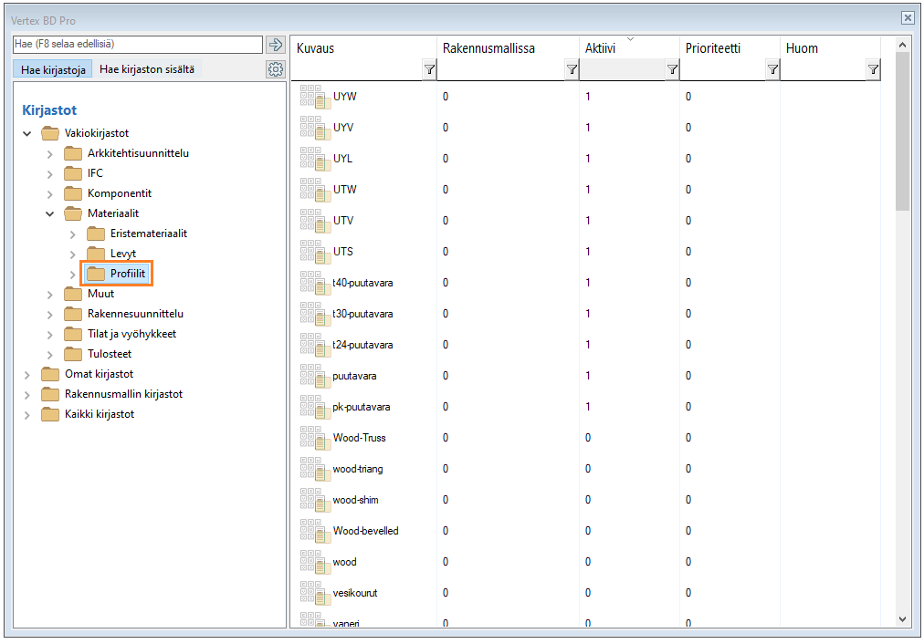
Task: Click into the Hae search field
Action: [137, 44]
